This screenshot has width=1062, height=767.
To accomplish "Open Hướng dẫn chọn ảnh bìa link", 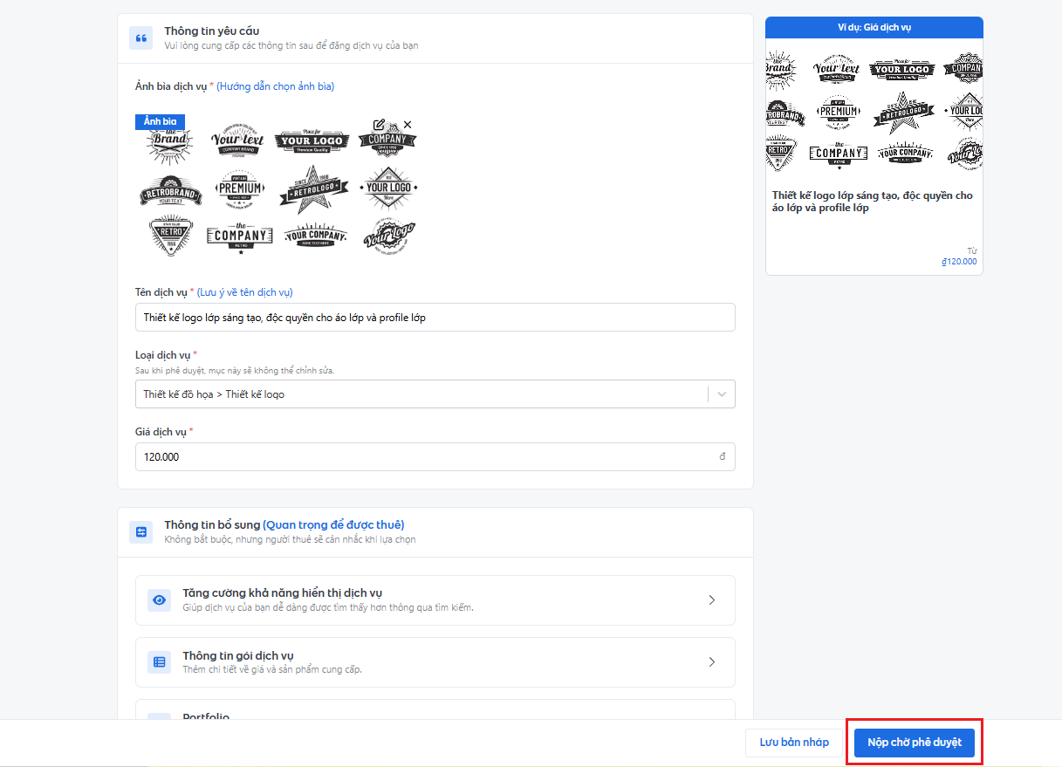I will [x=276, y=86].
